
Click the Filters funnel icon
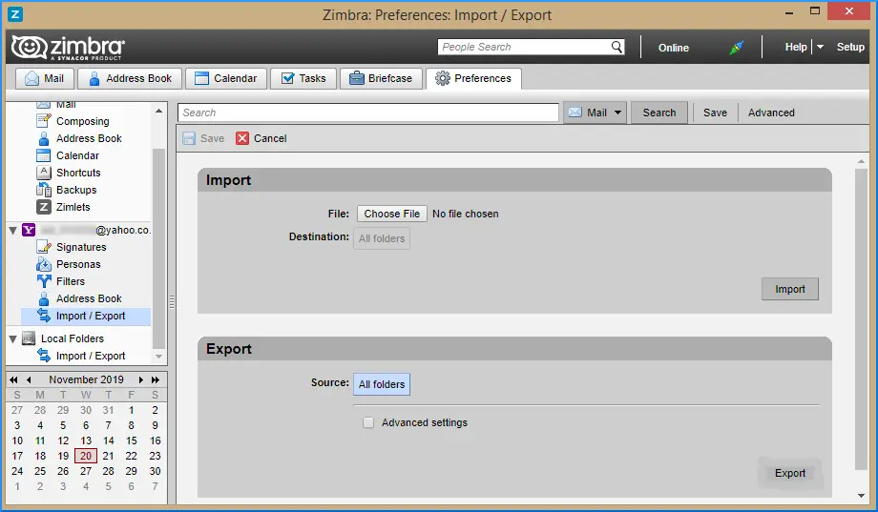pyautogui.click(x=44, y=281)
